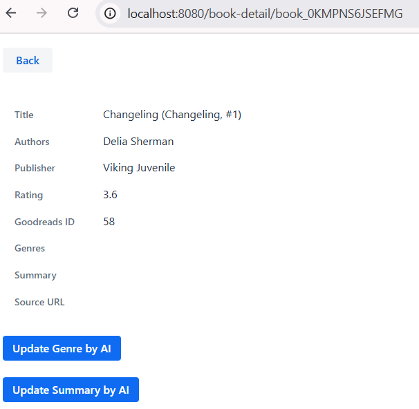The image size is (419, 409).
Task: Click the Title field label
Action: click(24, 115)
